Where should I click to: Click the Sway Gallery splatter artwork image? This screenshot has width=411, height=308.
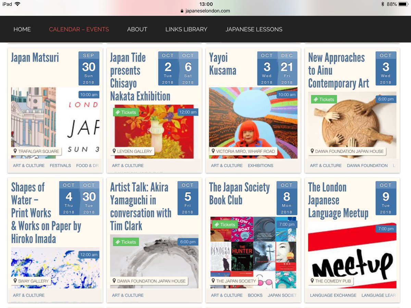click(x=55, y=268)
